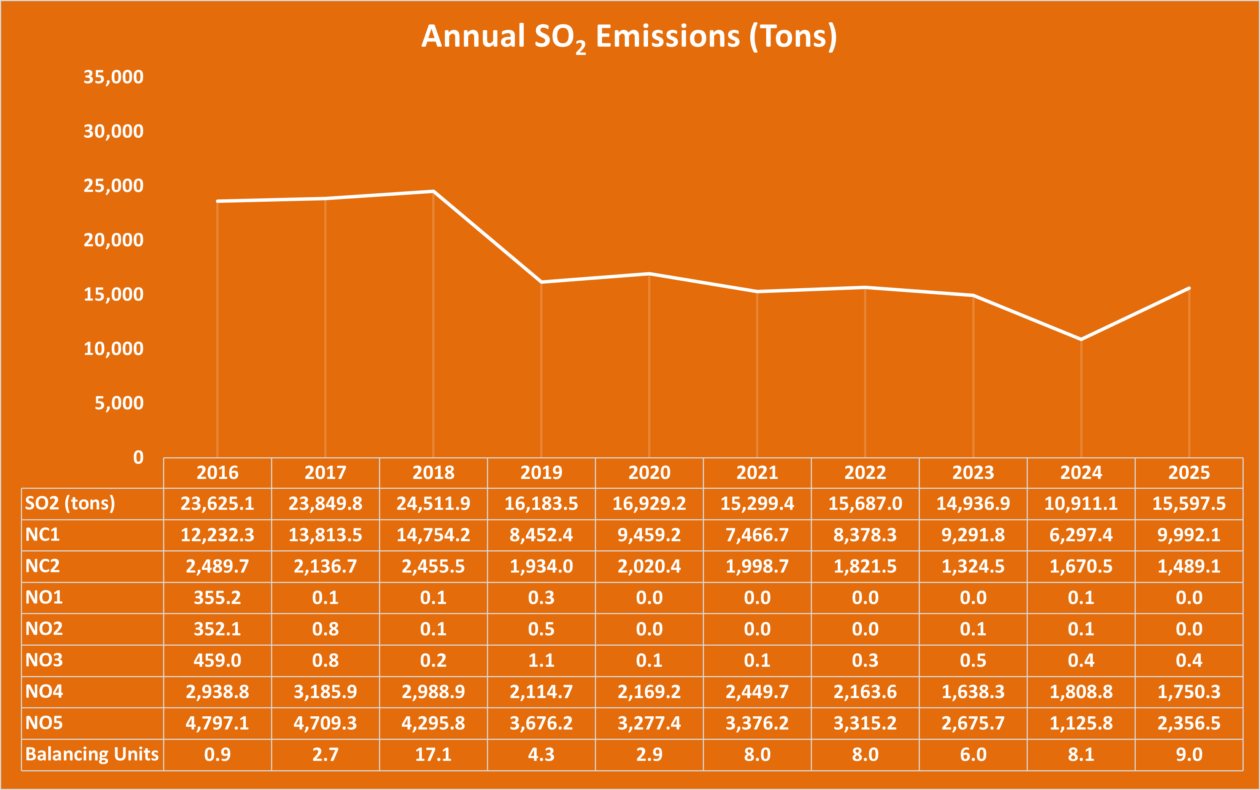Click the 15,000 y-axis label

coord(113,294)
